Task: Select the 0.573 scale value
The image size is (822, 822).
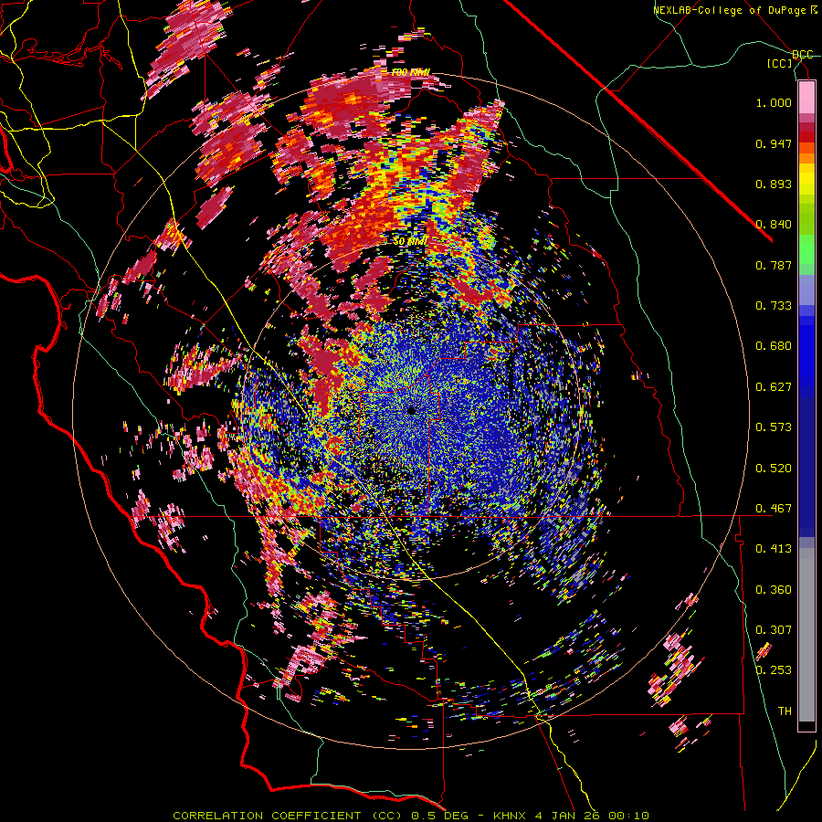Action: [774, 427]
